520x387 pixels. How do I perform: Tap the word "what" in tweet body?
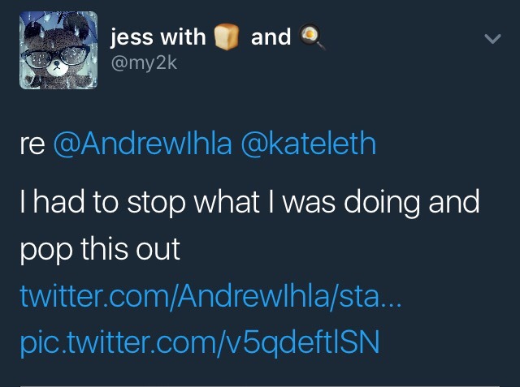click(x=227, y=201)
